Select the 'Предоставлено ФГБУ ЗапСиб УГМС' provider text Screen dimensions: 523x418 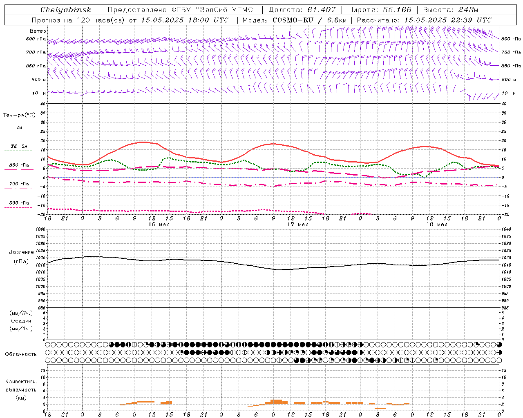pos(182,10)
